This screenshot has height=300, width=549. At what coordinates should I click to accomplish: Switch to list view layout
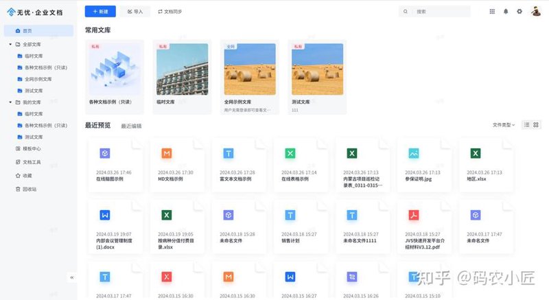tap(526, 125)
